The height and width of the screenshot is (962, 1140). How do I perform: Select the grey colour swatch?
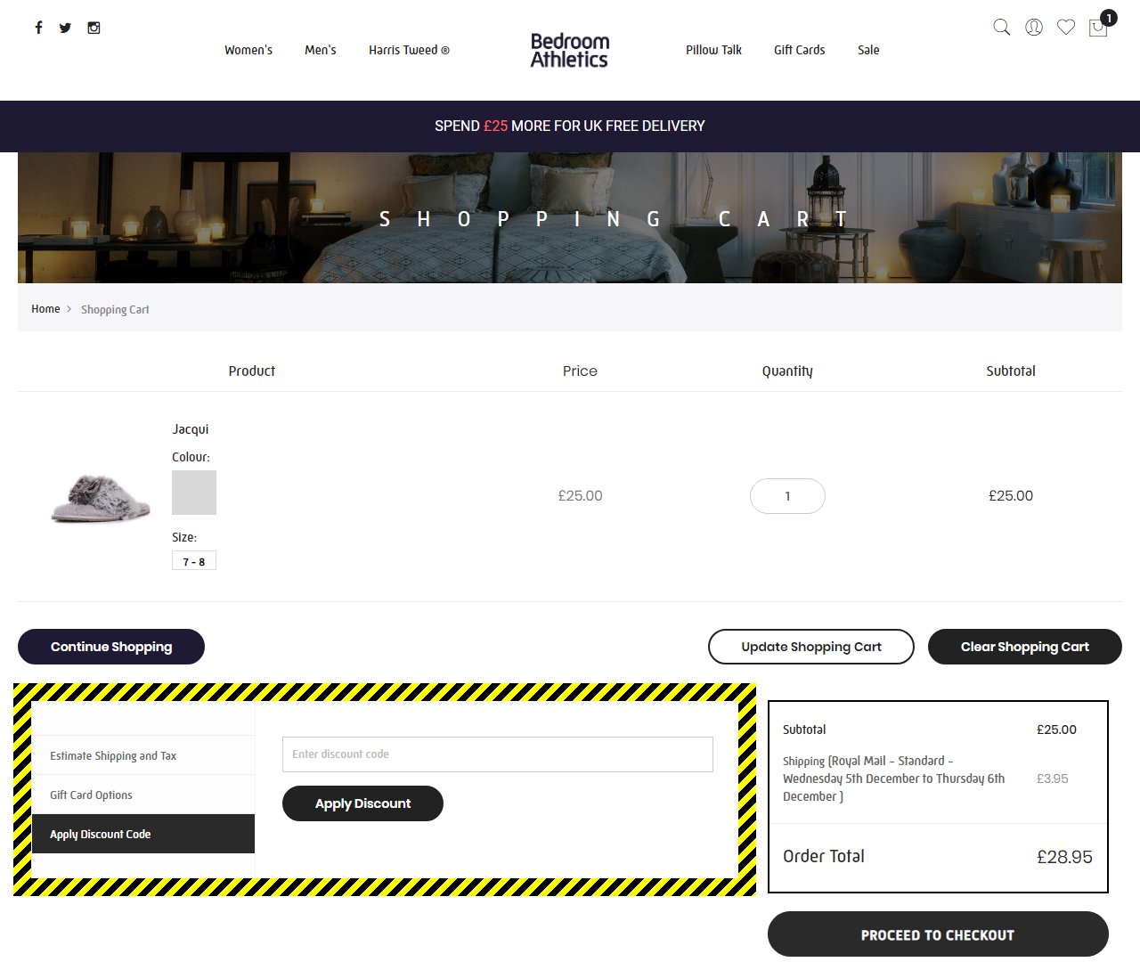coord(194,493)
